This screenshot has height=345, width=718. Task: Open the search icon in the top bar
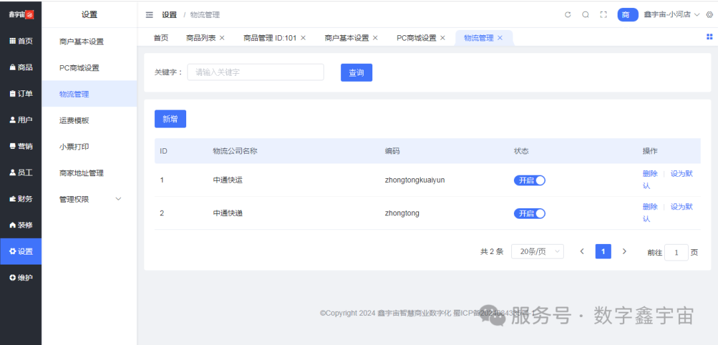click(x=585, y=15)
